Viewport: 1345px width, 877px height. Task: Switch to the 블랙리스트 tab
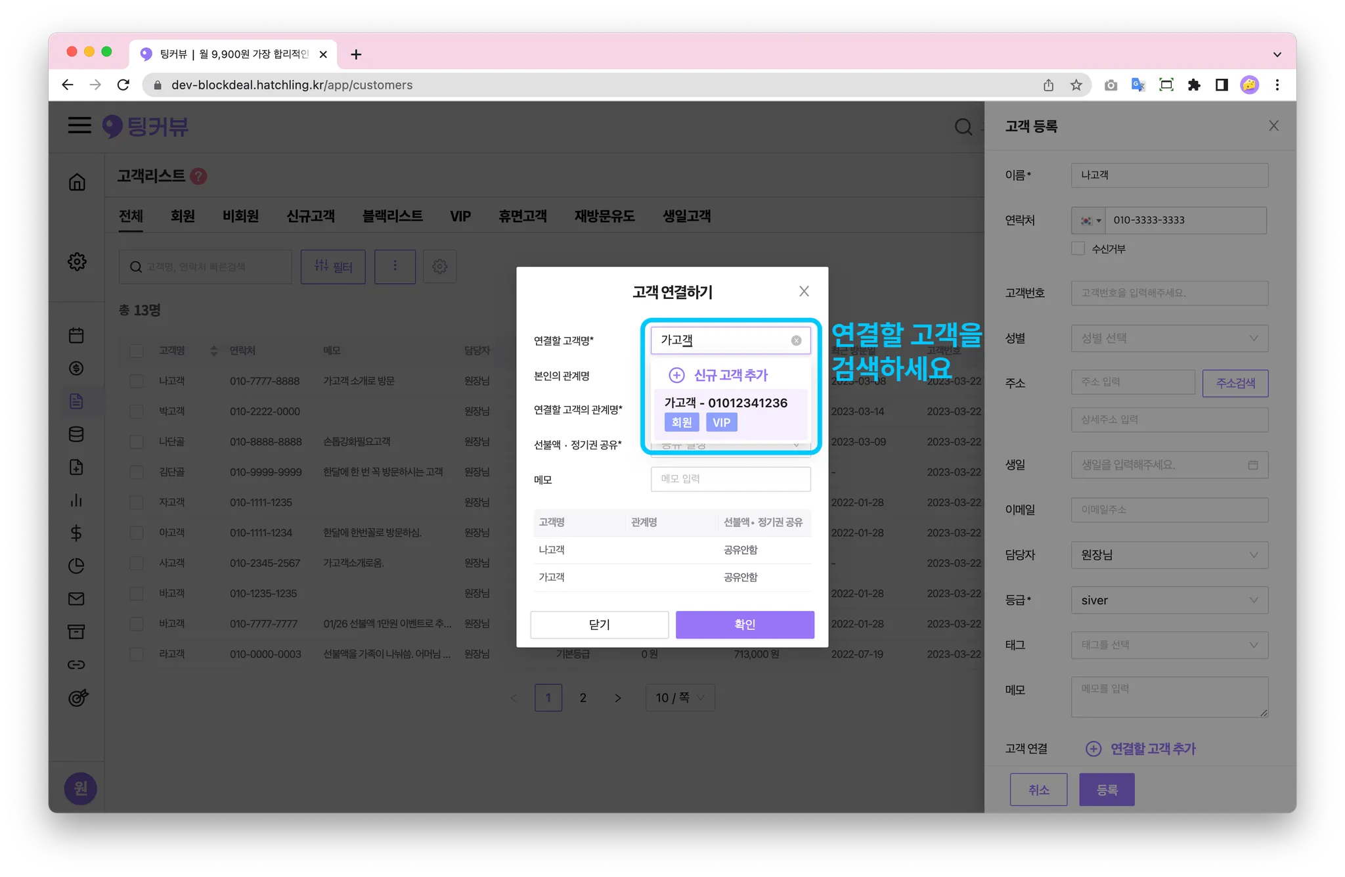(x=392, y=216)
